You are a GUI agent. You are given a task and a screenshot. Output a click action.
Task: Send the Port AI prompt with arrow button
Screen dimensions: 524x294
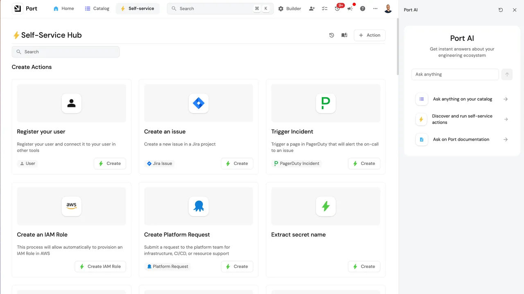[x=507, y=74]
